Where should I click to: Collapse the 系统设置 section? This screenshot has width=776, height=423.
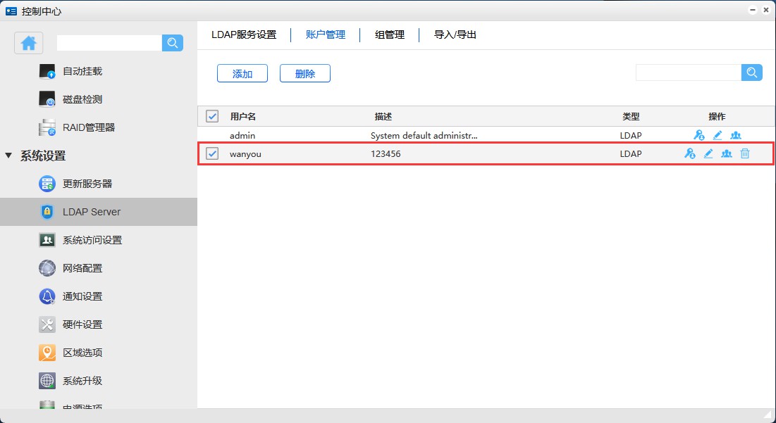[9, 156]
